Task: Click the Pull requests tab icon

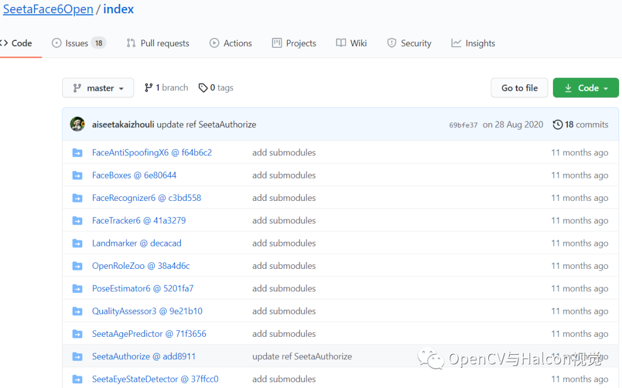Action: pyautogui.click(x=131, y=43)
